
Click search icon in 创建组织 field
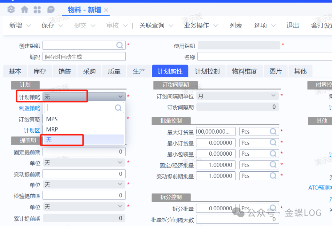tap(120, 45)
